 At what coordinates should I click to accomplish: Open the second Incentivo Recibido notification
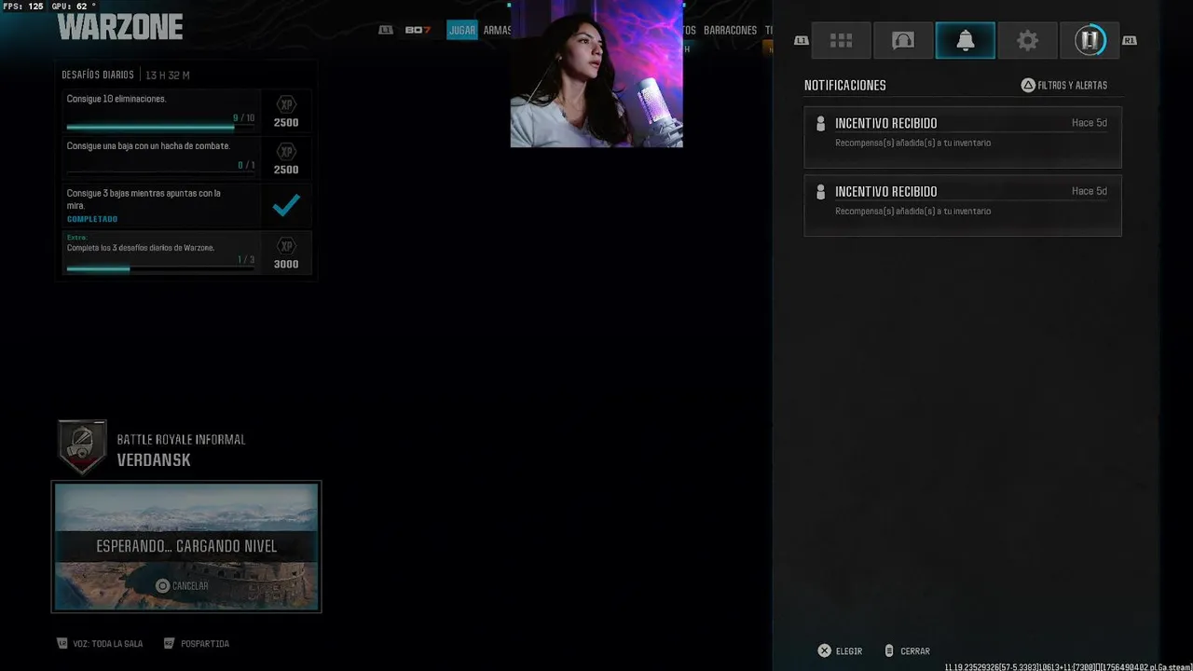click(963, 205)
